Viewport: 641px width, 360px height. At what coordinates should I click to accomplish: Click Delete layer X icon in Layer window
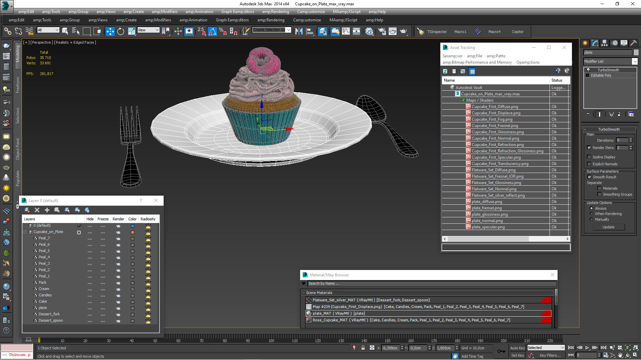pos(37,210)
